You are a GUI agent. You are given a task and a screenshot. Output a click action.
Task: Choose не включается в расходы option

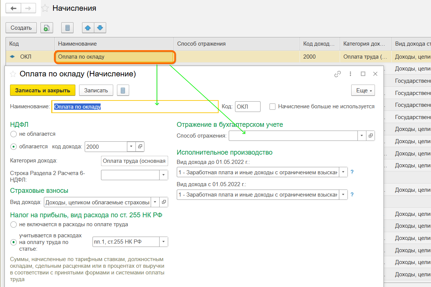(13, 225)
